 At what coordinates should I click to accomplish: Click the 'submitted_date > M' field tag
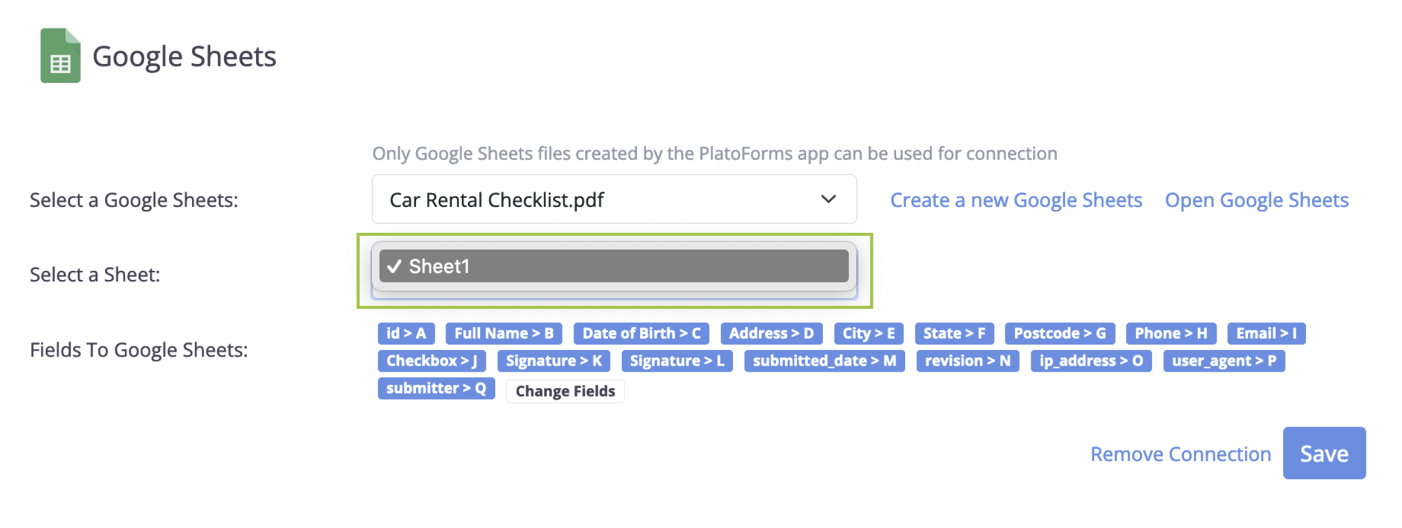pyautogui.click(x=824, y=361)
